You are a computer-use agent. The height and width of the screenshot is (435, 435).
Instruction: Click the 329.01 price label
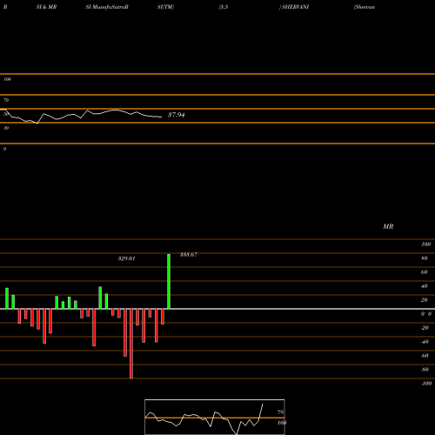126,258
